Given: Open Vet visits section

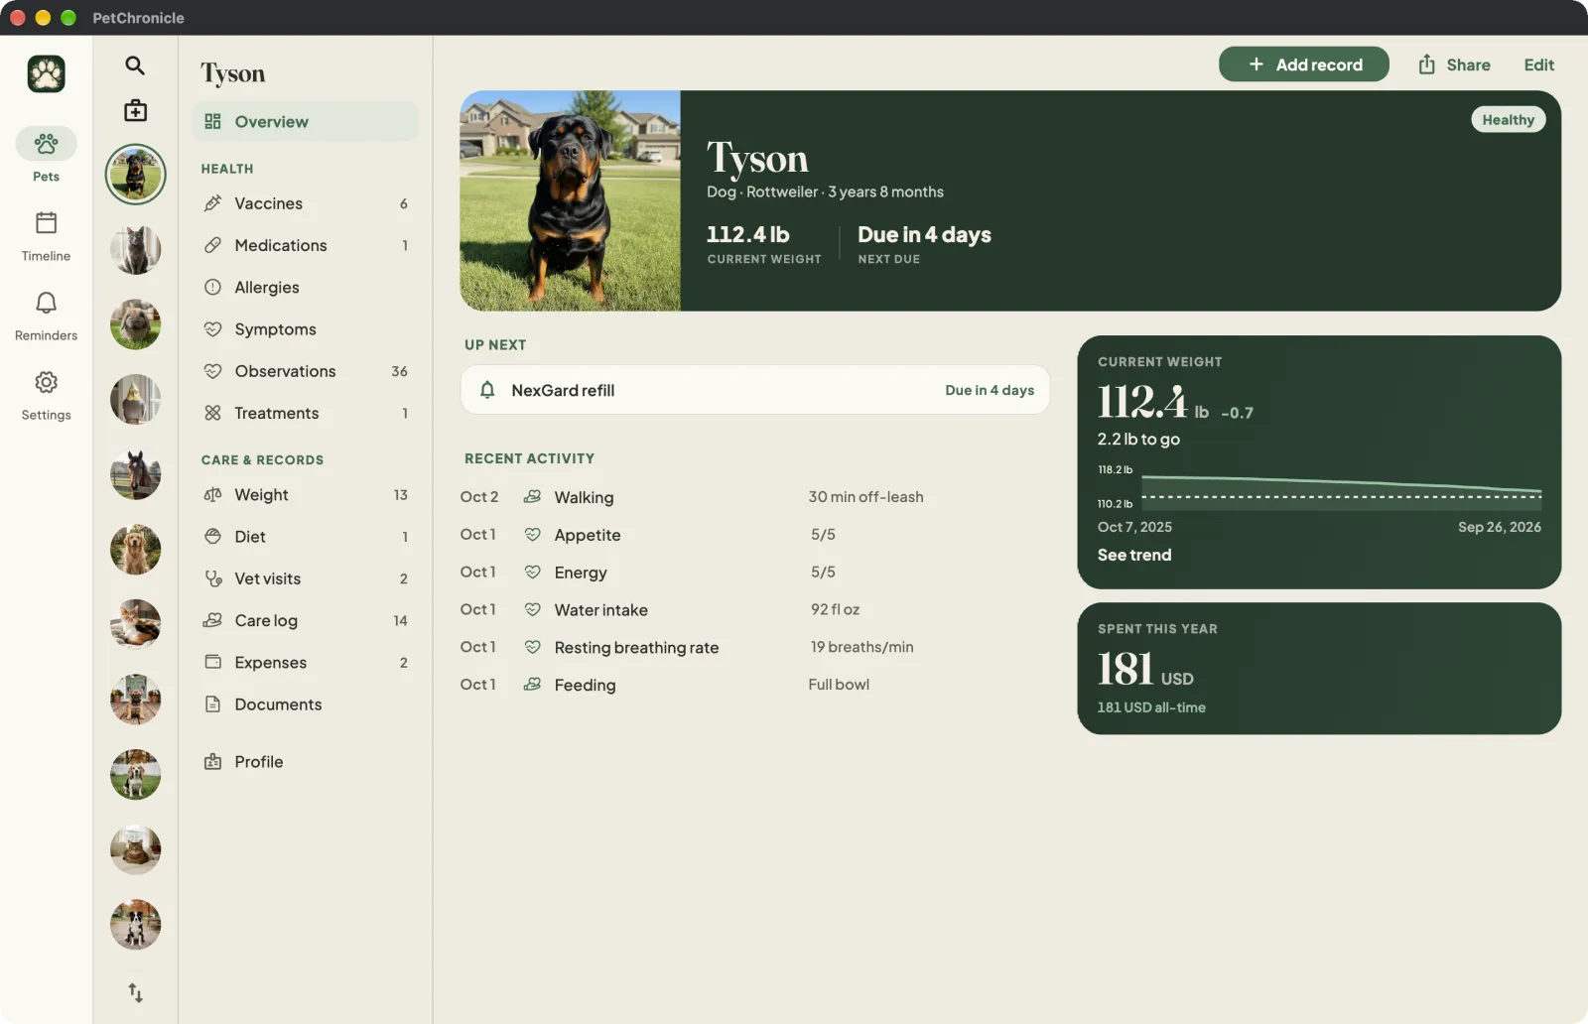Looking at the screenshot, I should pos(305,578).
